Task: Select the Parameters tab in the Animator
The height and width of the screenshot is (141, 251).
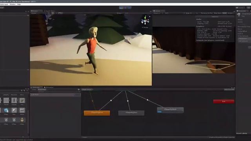Action: tap(42, 90)
